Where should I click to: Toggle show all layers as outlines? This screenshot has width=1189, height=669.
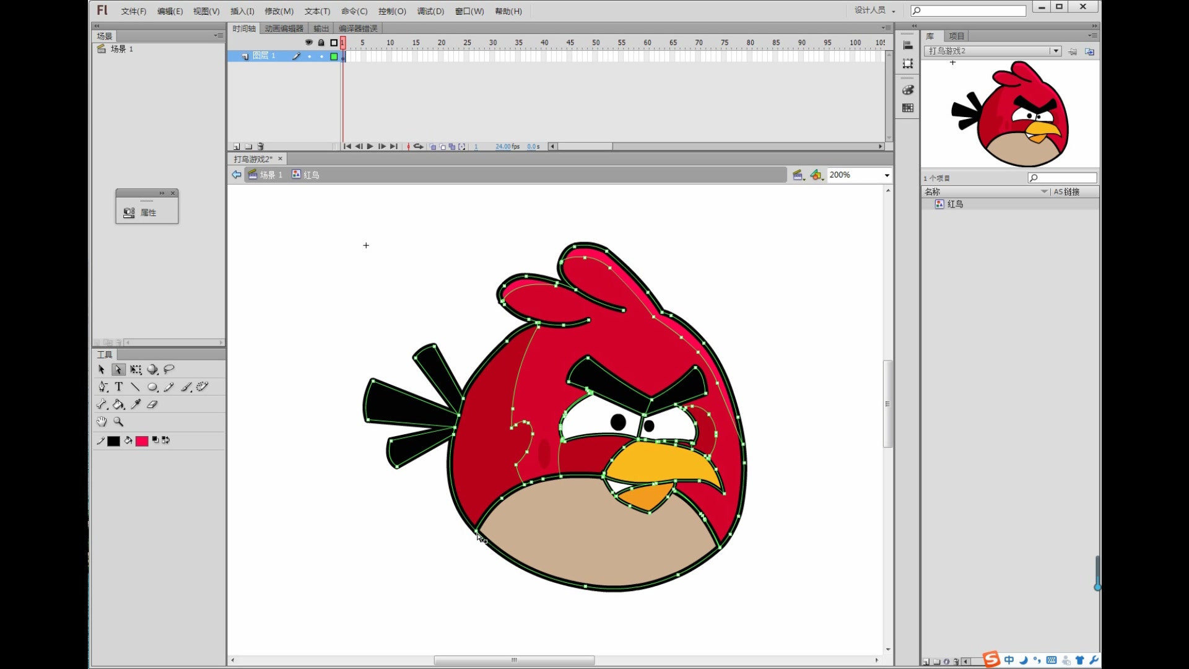point(334,42)
